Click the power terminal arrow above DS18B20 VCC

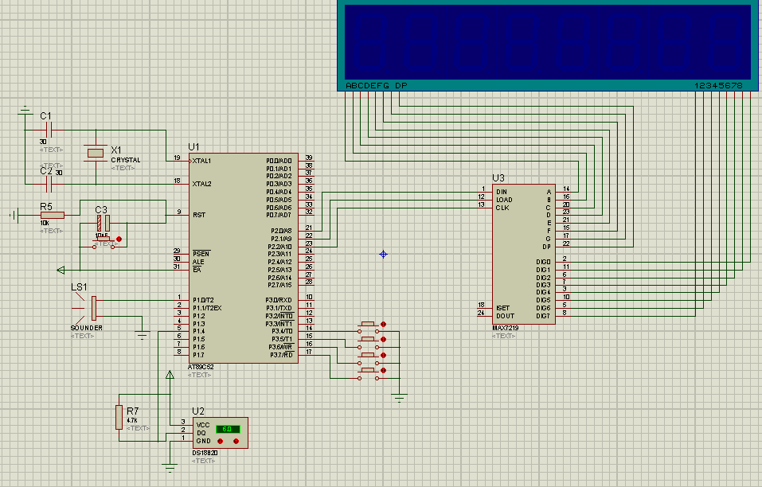click(x=170, y=374)
